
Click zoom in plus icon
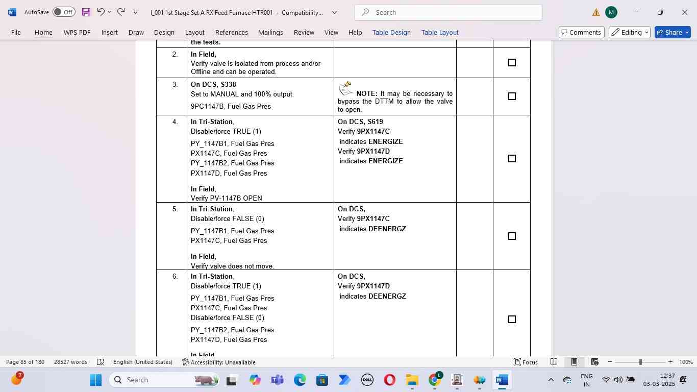click(x=670, y=362)
